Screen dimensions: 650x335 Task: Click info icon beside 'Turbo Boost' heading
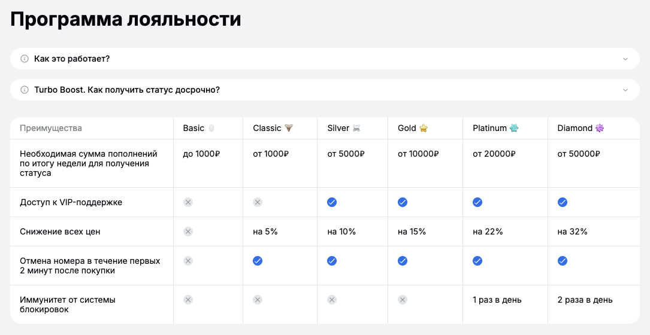(25, 90)
